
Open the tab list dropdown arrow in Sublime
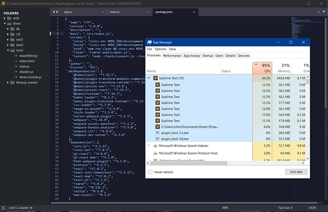coord(324,12)
